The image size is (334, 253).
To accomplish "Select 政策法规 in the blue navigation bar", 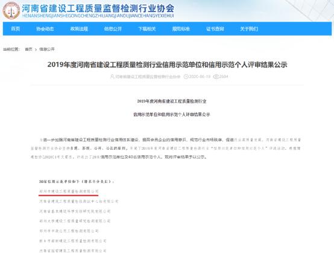I will (x=79, y=29).
